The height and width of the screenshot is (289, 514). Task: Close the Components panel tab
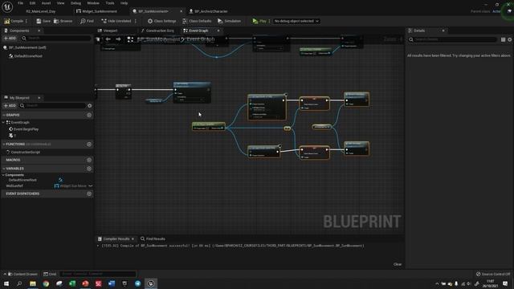(39, 31)
